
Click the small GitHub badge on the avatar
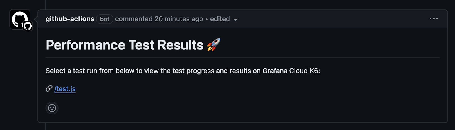point(28,26)
